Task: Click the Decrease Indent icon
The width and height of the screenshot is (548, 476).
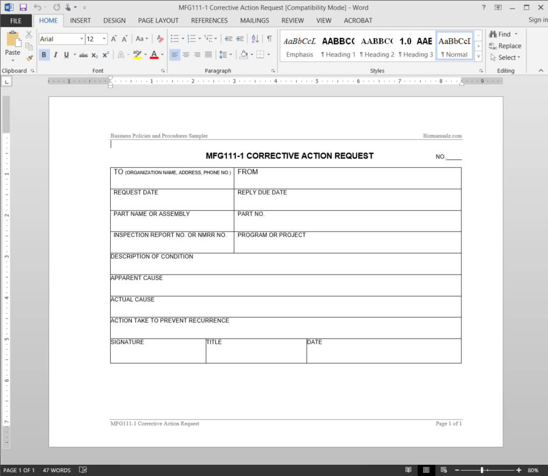Action: point(229,39)
